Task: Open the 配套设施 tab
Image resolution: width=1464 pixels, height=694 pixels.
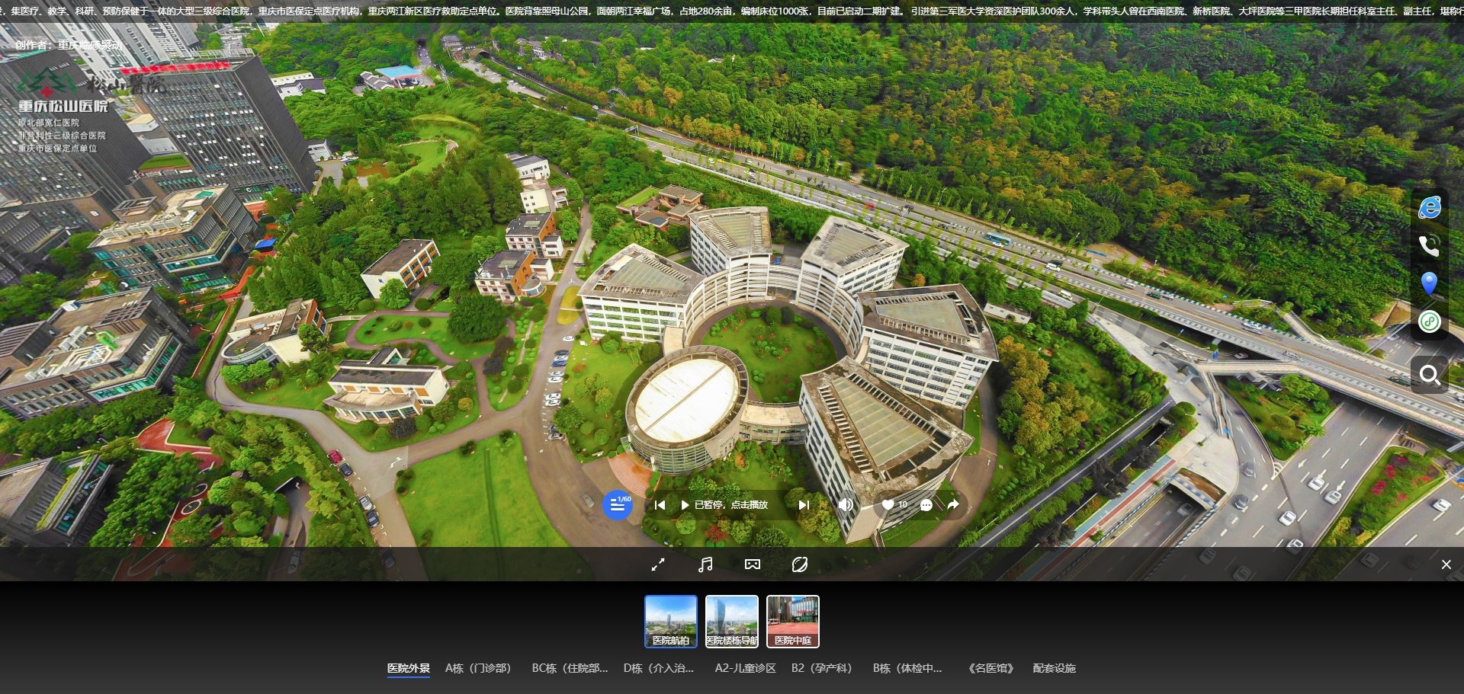Action: pos(1054,668)
